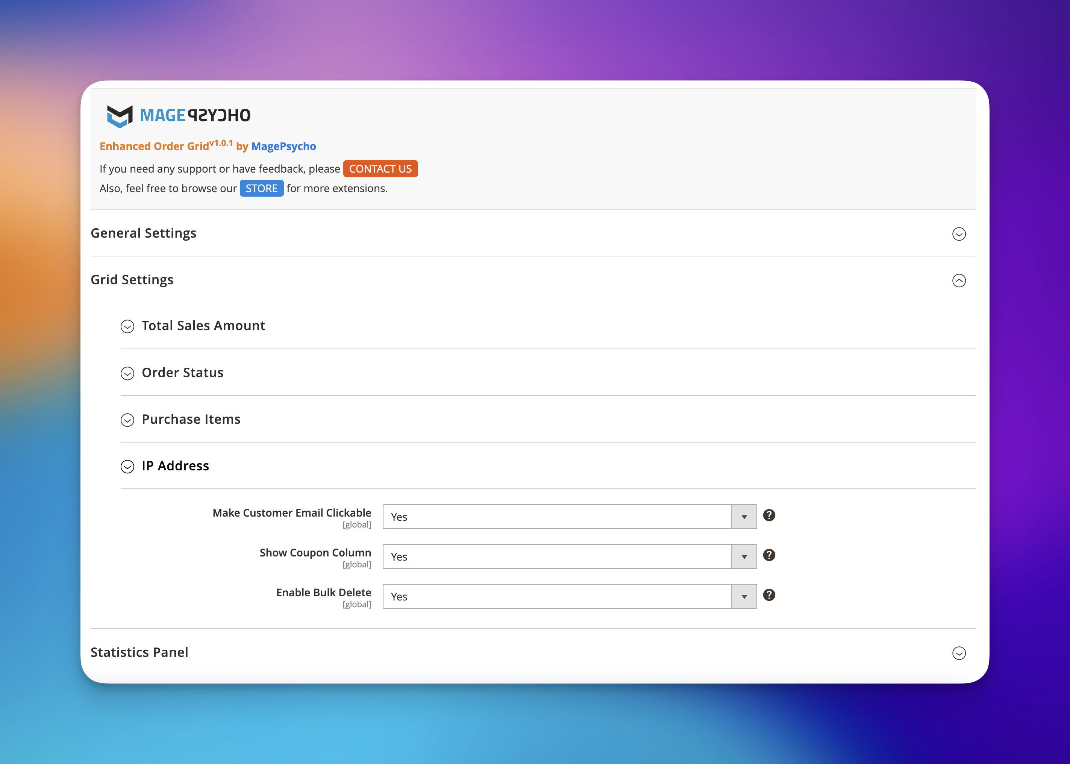The width and height of the screenshot is (1070, 764).
Task: Open Make Customer Email Clickable dropdown
Action: [570, 517]
